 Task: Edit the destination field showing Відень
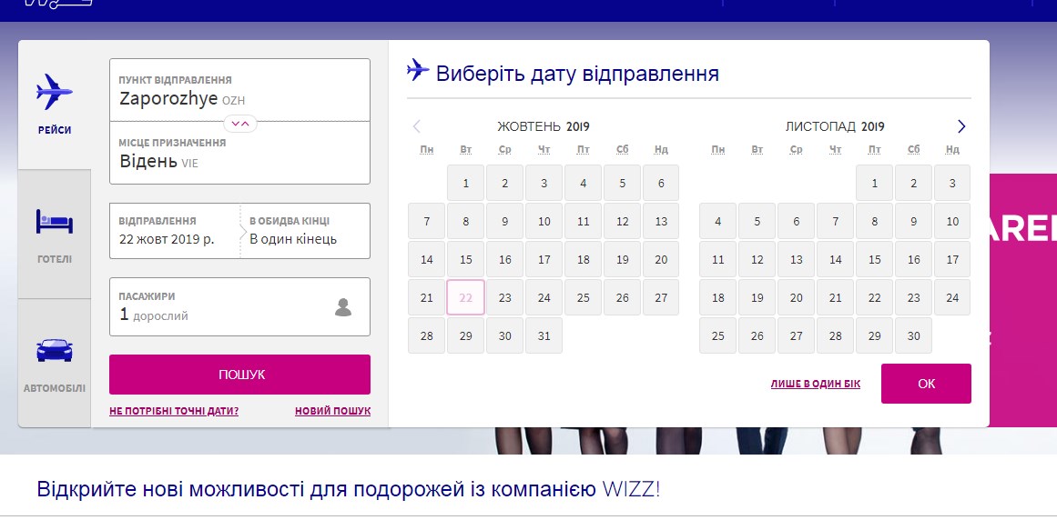tap(239, 155)
